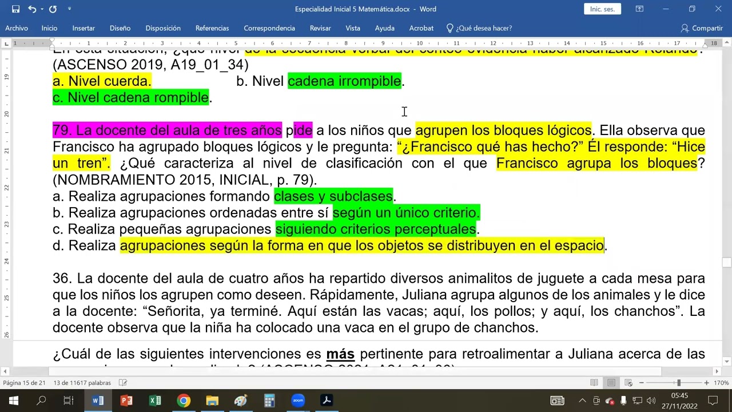Open the Windows notification center
Image resolution: width=732 pixels, height=412 pixels.
(x=713, y=401)
